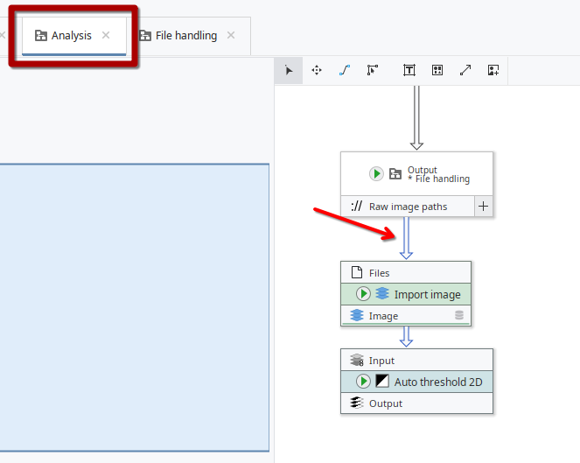The width and height of the screenshot is (580, 463).
Task: Select the Image output slot
Action: [406, 316]
